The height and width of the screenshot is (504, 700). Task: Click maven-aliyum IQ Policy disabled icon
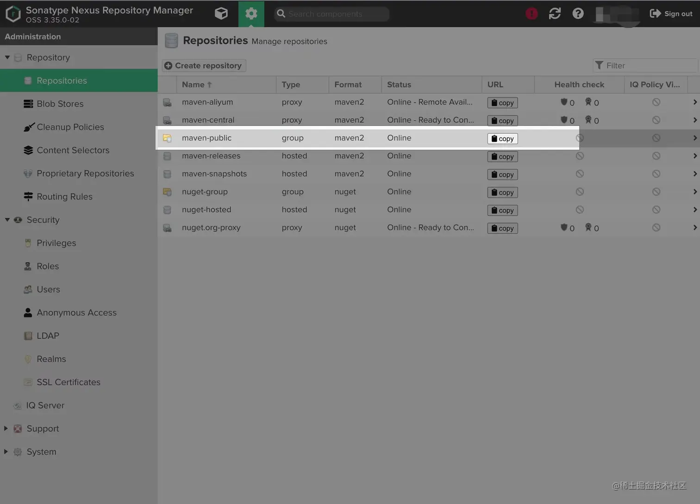[x=656, y=102]
